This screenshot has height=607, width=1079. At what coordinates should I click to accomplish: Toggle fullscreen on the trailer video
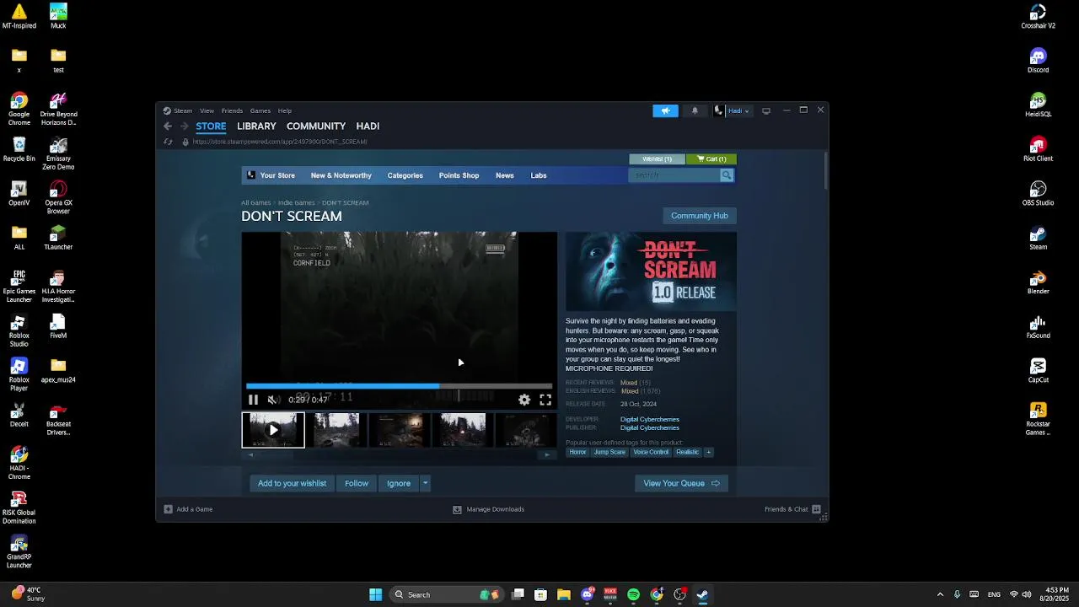[x=545, y=400]
